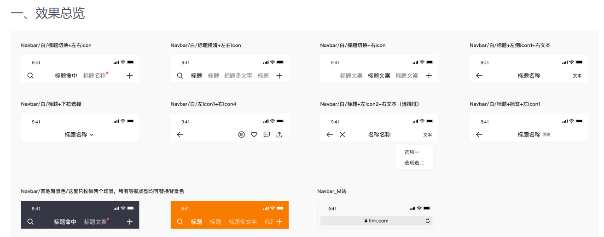Open 文本 selector beside 名称名称
Image resolution: width=604 pixels, height=237 pixels.
click(x=428, y=135)
